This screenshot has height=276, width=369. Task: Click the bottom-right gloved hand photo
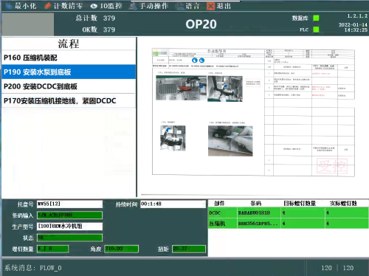pos(230,141)
